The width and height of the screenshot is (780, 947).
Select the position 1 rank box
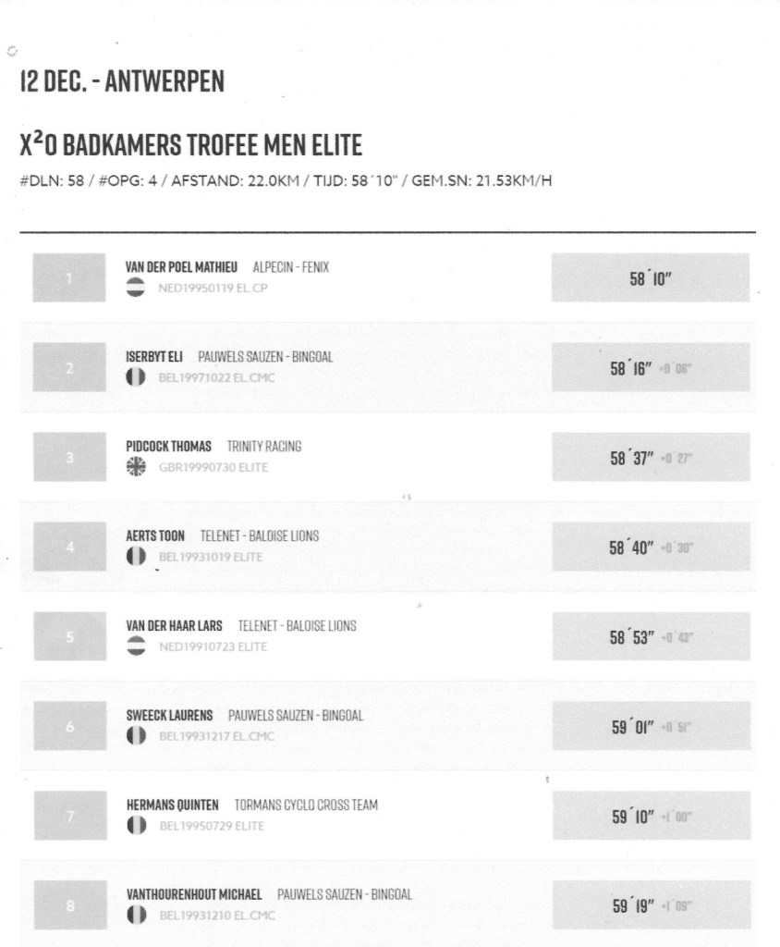(x=71, y=277)
